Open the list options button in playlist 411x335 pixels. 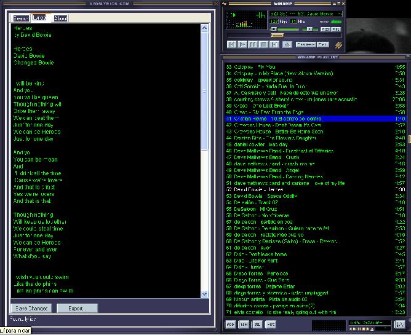(x=399, y=325)
